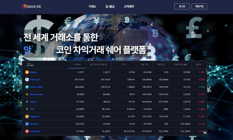This screenshot has width=233, height=140.
Task: Select Dogecoin change -3.39%
Action: pyautogui.click(x=201, y=117)
